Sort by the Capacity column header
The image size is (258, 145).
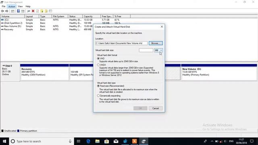(x=92, y=16)
